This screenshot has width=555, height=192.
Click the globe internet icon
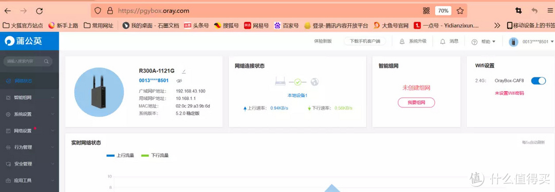point(314,82)
